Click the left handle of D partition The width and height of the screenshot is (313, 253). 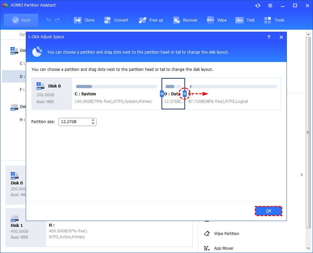(162, 94)
